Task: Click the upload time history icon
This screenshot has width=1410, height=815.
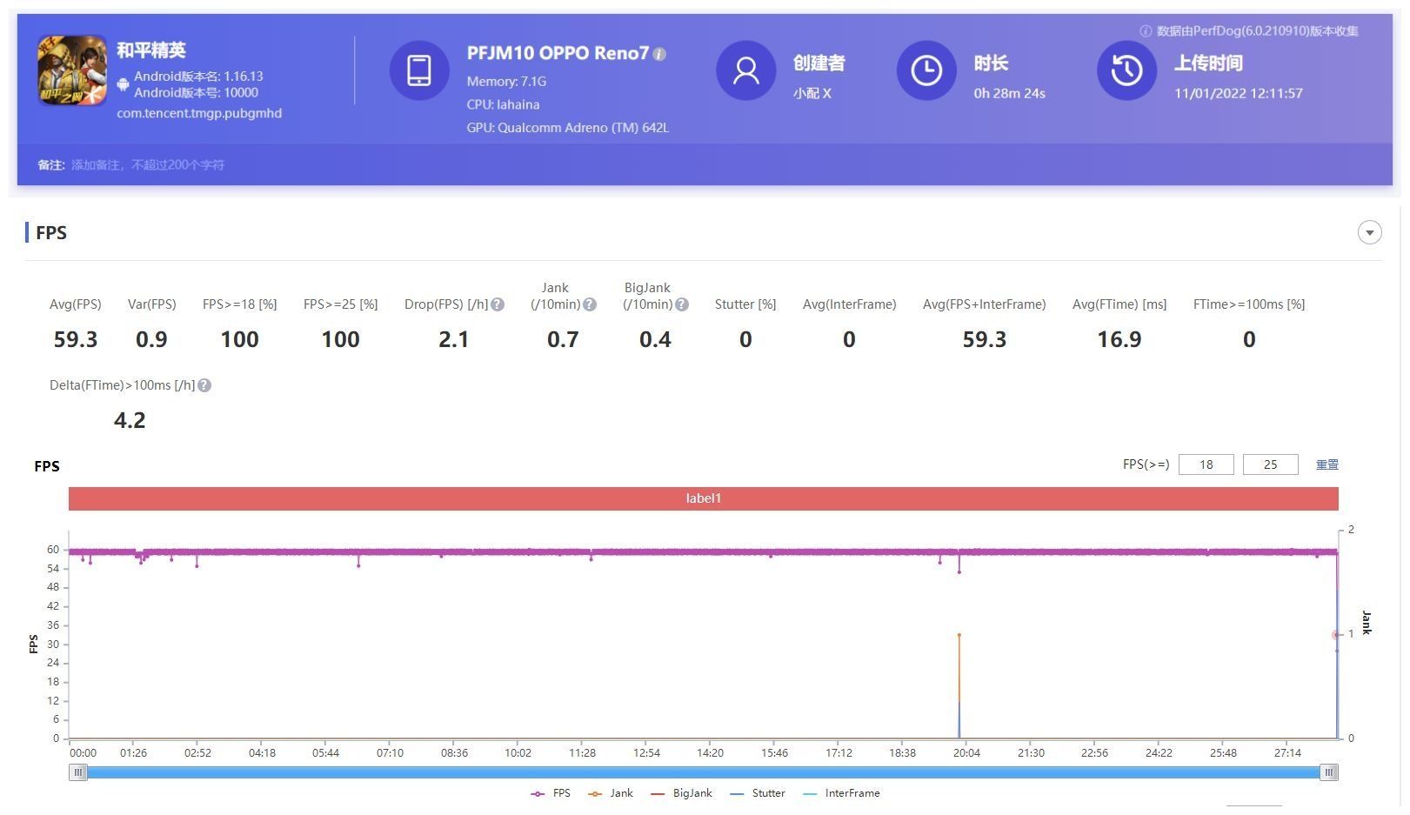Action: point(1126,70)
